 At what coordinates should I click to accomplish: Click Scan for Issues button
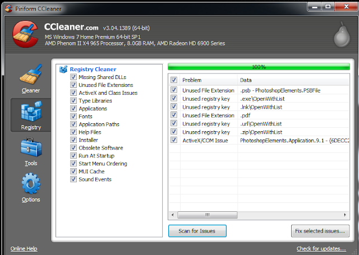click(x=197, y=231)
